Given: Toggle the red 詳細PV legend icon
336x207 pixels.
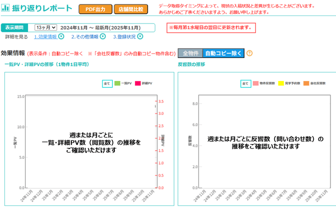Looking at the screenshot, I should [138, 83].
